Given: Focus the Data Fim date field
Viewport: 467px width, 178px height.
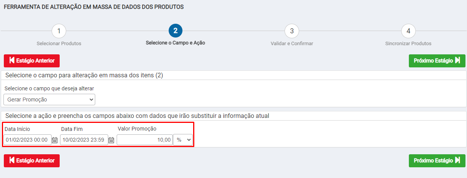Looking at the screenshot, I should point(84,140).
